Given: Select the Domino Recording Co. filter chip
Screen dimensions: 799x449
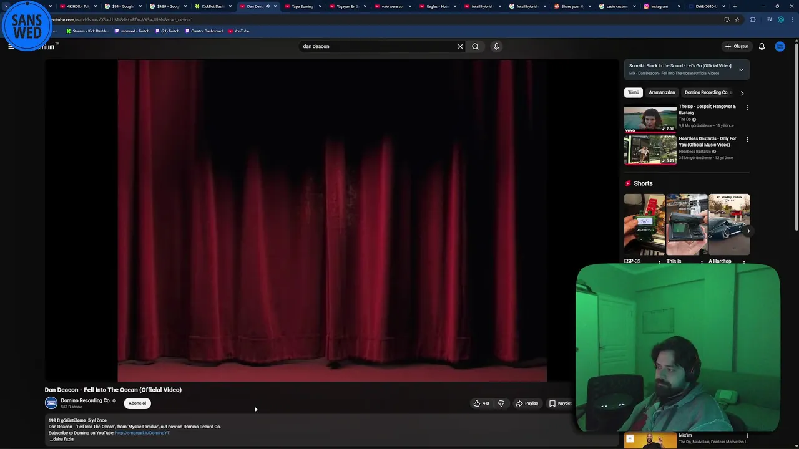Looking at the screenshot, I should click(707, 92).
